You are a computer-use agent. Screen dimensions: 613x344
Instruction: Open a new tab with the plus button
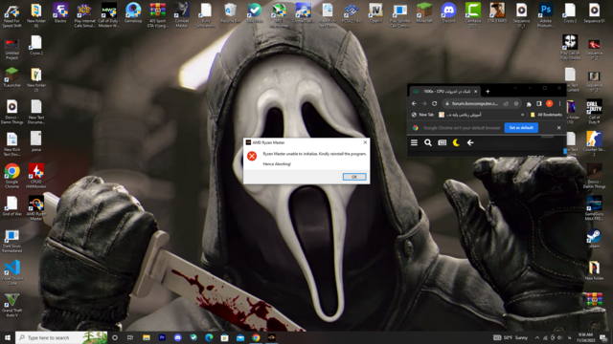[488, 92]
